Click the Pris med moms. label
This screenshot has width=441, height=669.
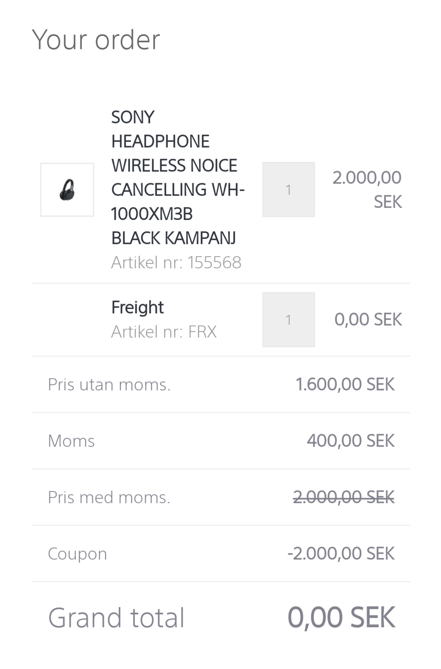(109, 497)
